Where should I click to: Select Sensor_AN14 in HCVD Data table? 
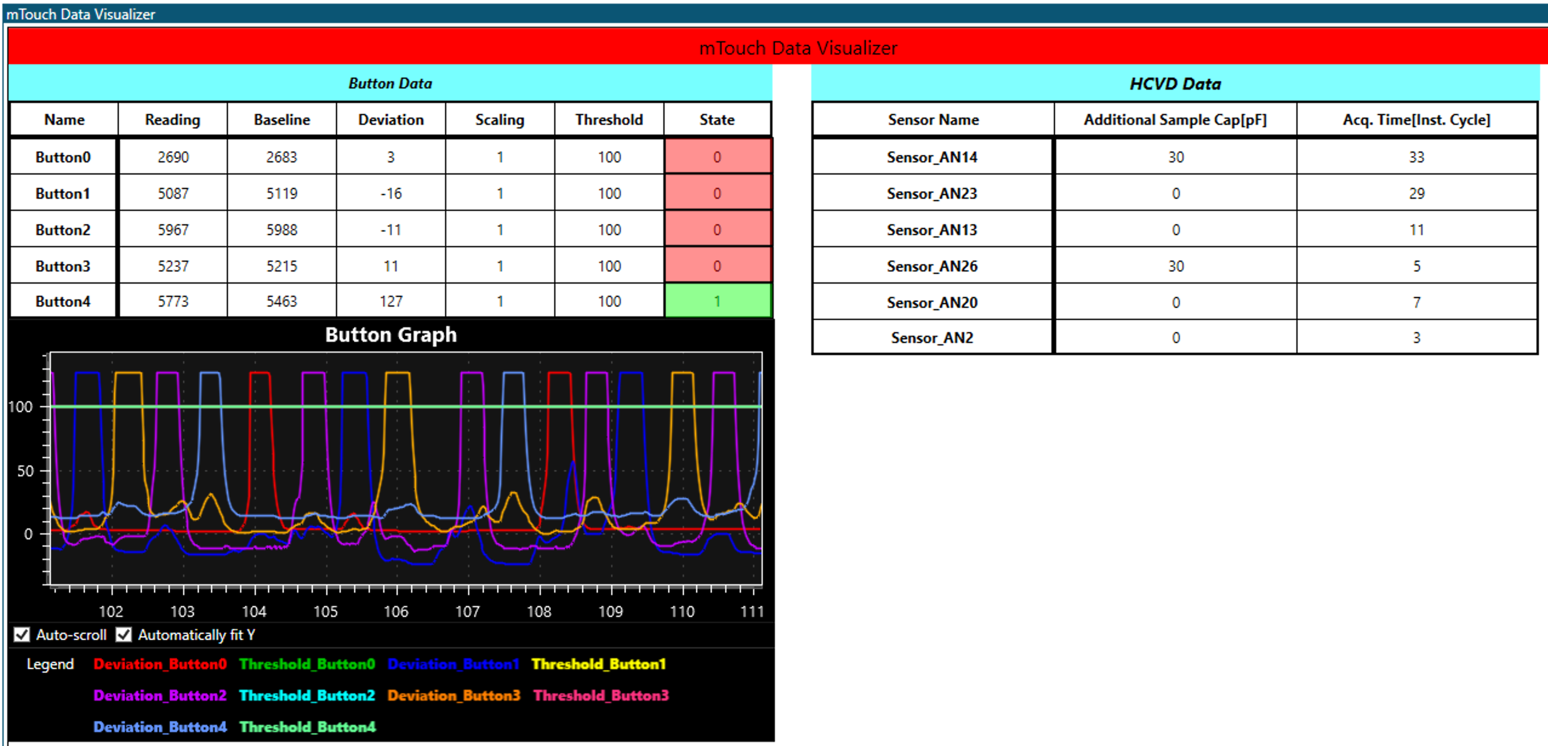(932, 157)
